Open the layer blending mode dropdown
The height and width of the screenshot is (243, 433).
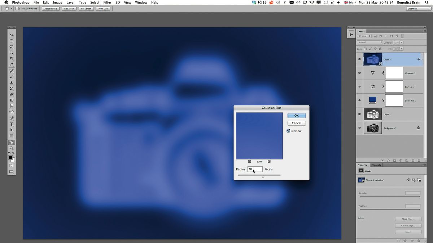[x=369, y=42]
